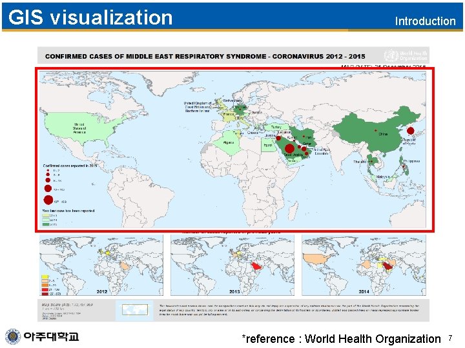Click the largest red legend circle
The height and width of the screenshot is (348, 465).
48,200
